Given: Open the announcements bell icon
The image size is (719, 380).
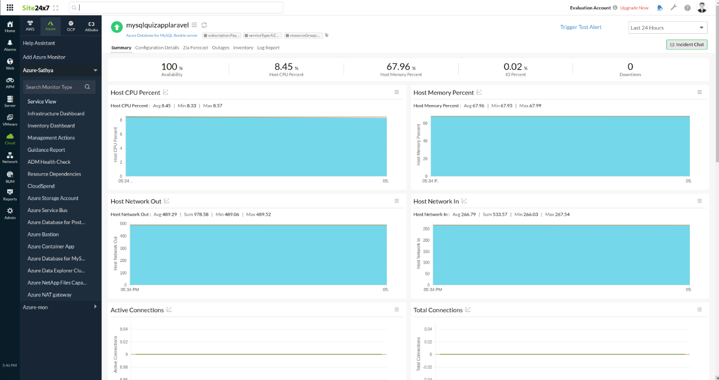Looking at the screenshot, I should click(x=660, y=8).
